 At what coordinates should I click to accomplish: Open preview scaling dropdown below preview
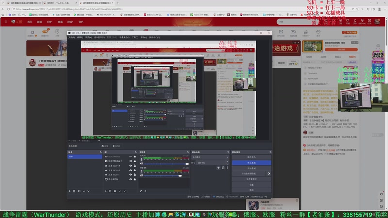99,141
